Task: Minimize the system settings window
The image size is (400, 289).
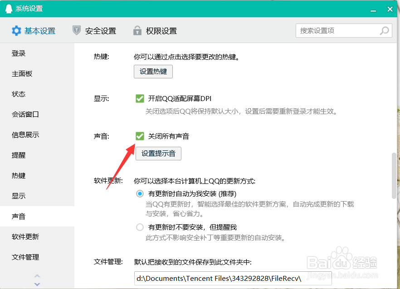Action: 373,10
